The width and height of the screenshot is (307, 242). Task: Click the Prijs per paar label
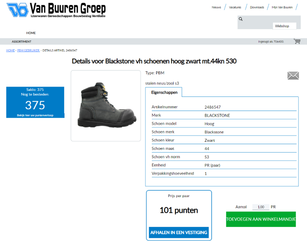[179, 196]
